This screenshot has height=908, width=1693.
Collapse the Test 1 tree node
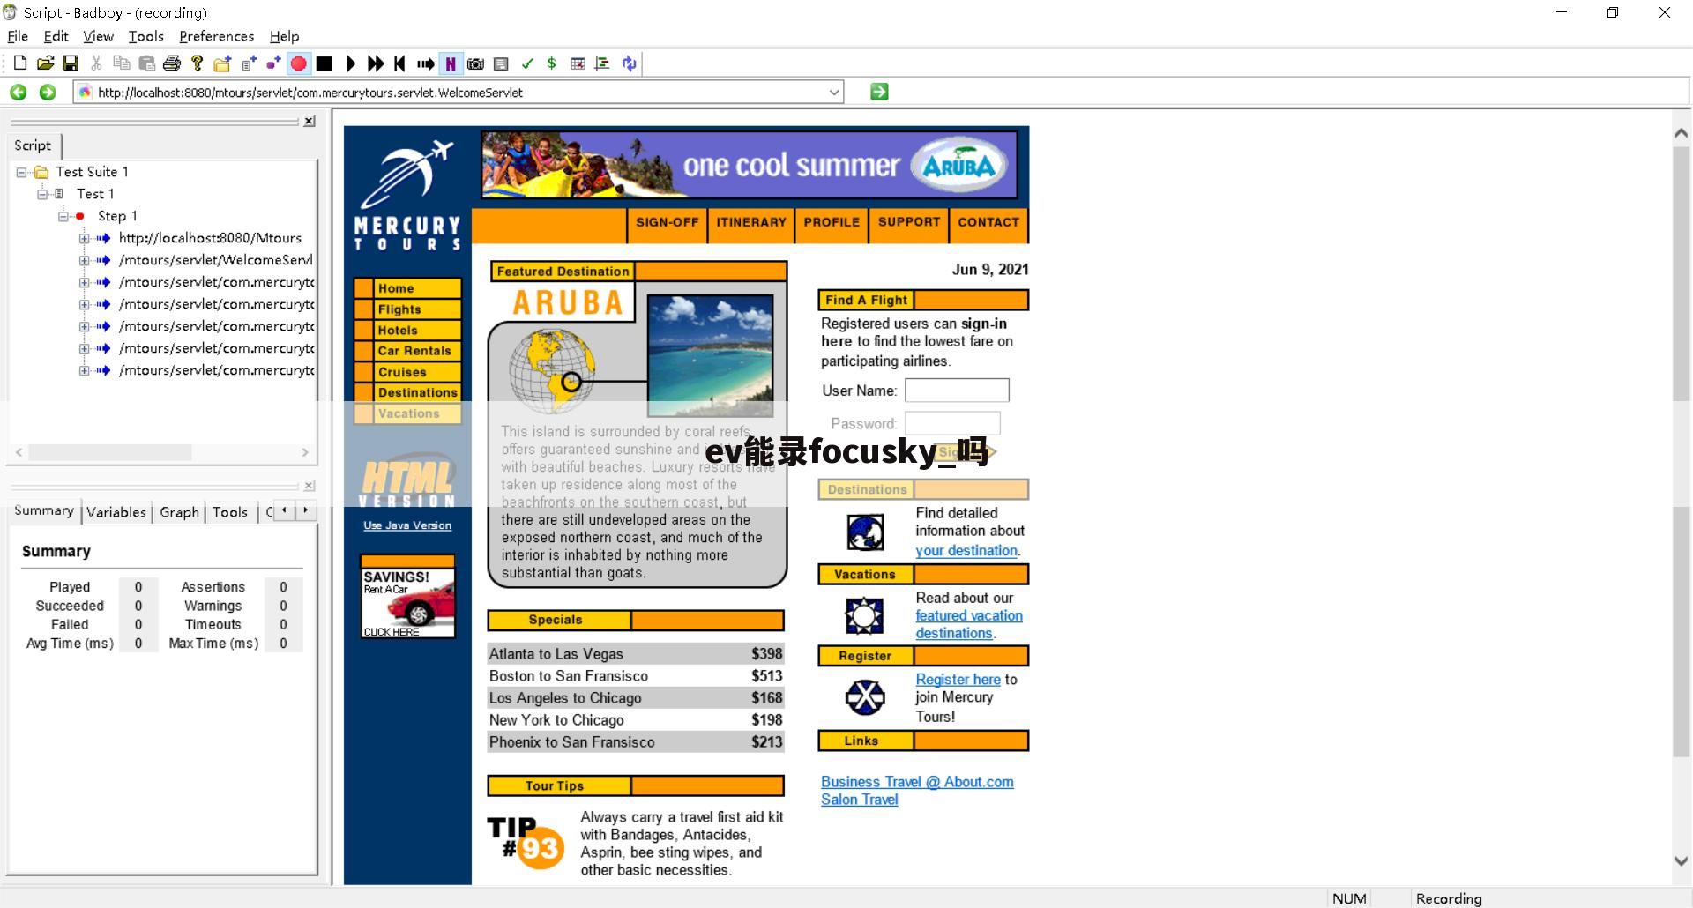(42, 195)
